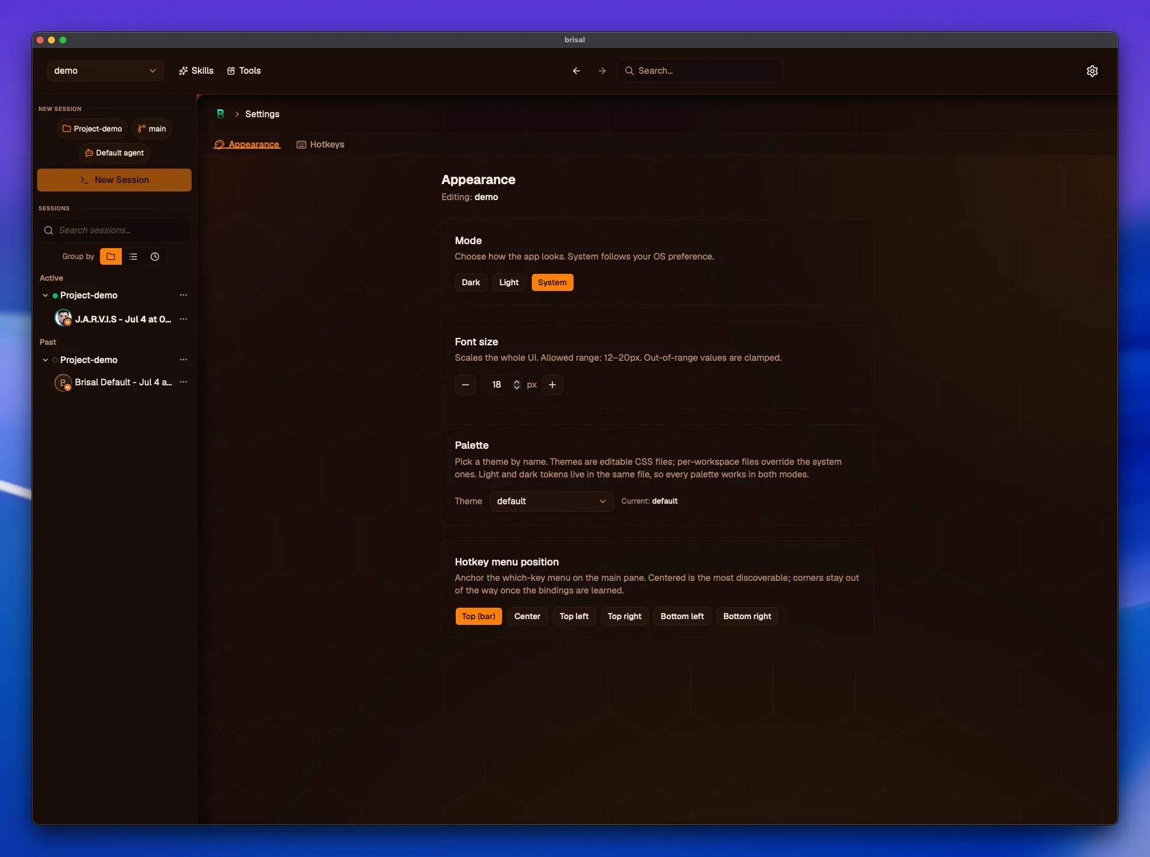This screenshot has height=857, width=1150.
Task: Open Skills from the top bar
Action: [196, 71]
